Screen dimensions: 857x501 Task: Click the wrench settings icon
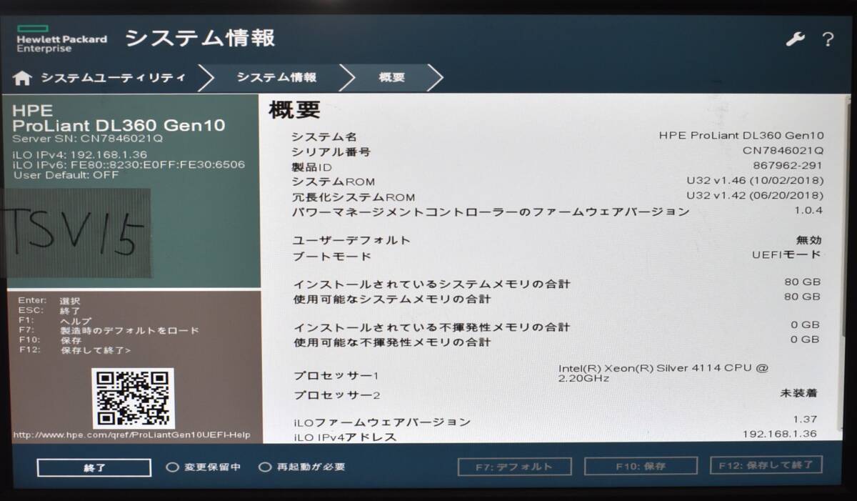(x=795, y=39)
